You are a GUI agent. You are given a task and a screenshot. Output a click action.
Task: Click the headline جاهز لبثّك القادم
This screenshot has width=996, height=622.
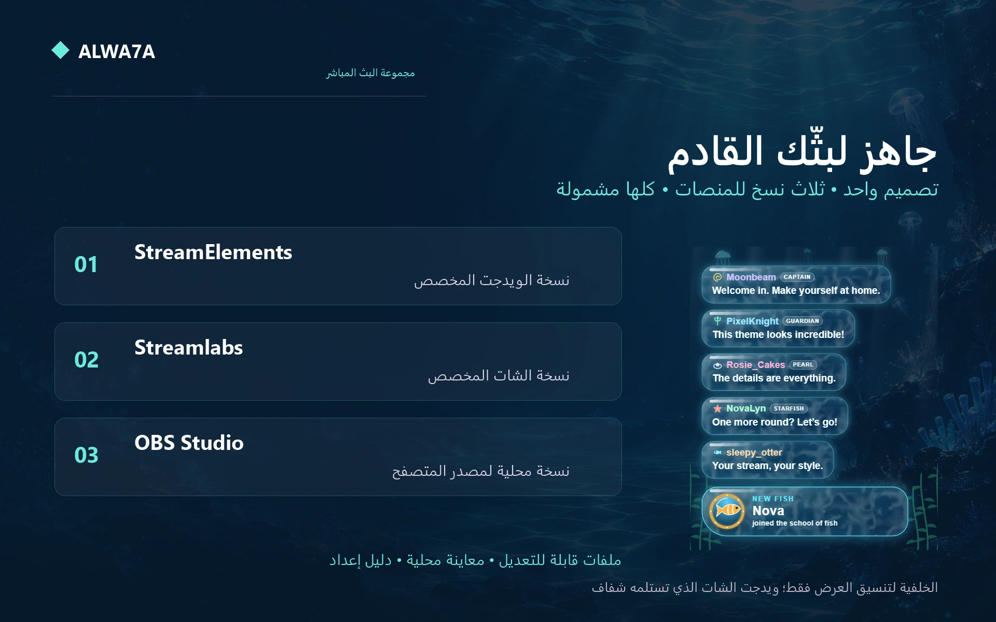(803, 150)
